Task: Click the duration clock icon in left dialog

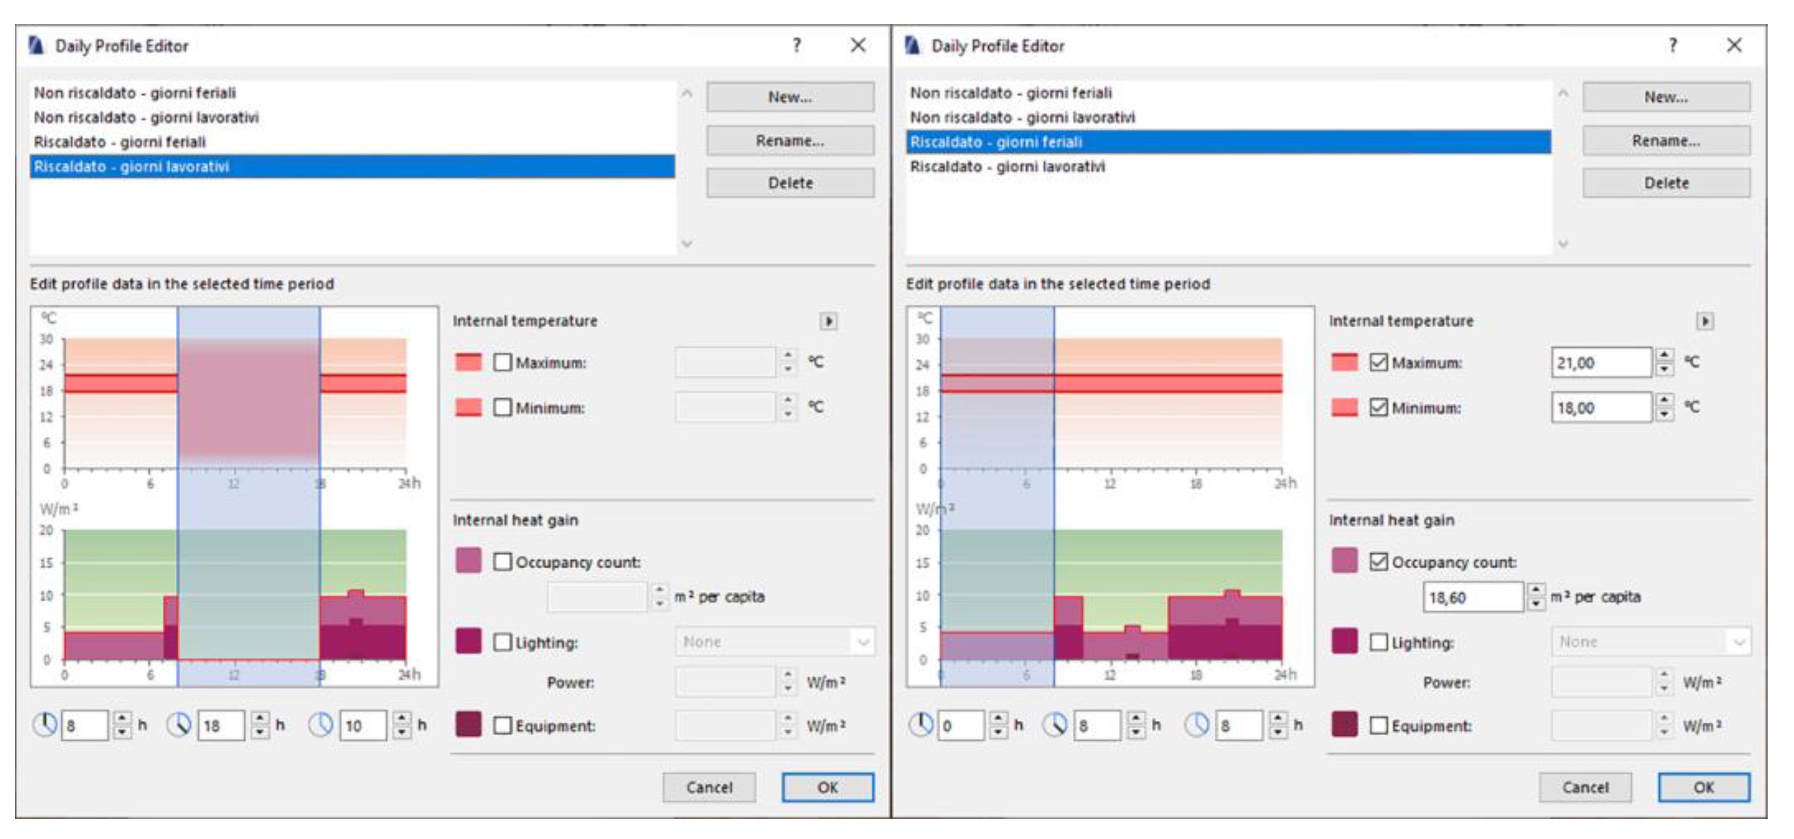Action: pos(320,725)
